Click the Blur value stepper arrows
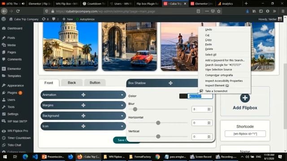This screenshot has width=287, height=161. 209,109
